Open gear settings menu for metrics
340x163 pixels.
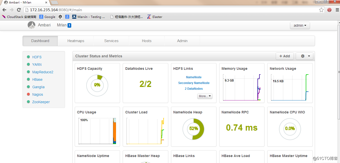tap(304, 56)
